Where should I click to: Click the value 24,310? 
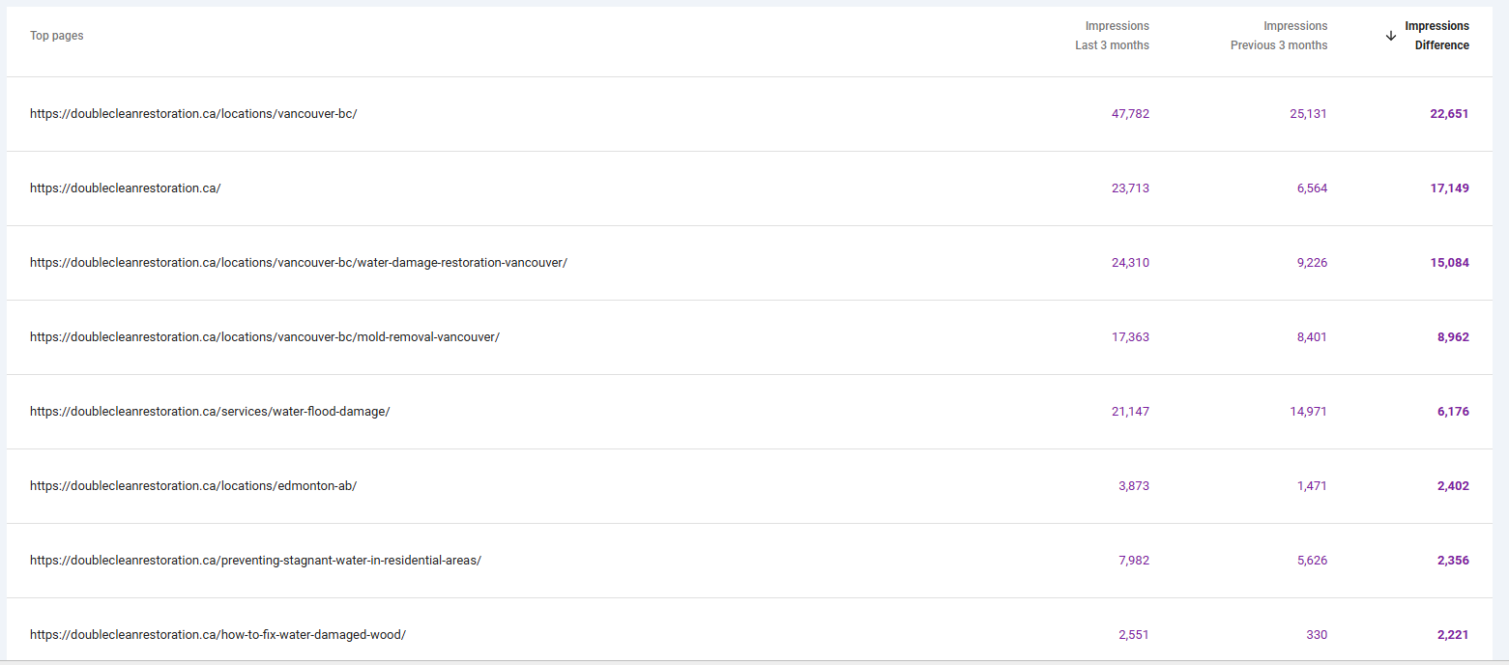[x=1130, y=263]
